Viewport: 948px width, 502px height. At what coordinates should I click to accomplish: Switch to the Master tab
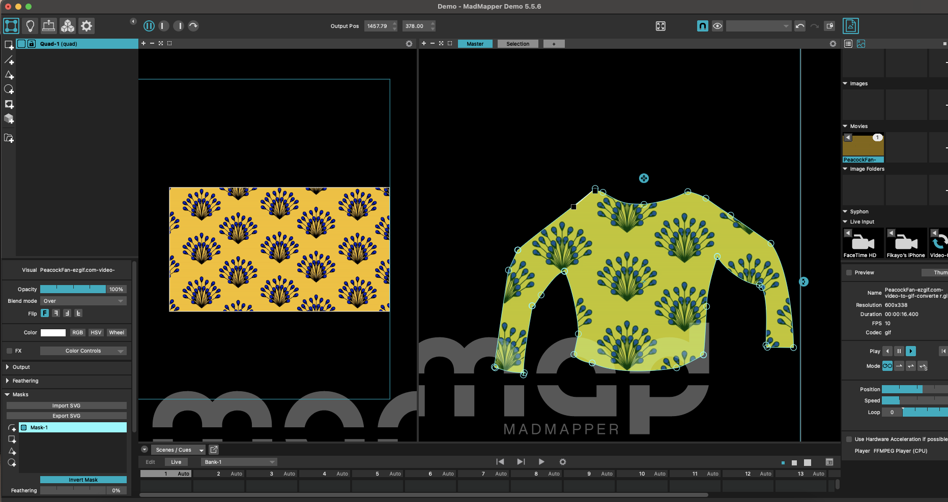tap(475, 44)
